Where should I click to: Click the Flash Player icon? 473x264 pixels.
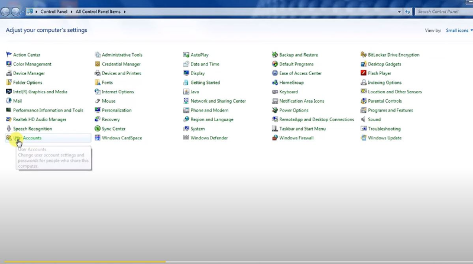(364, 73)
